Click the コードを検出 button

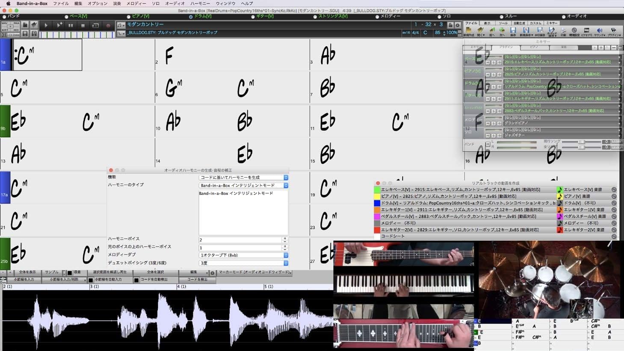tap(197, 280)
